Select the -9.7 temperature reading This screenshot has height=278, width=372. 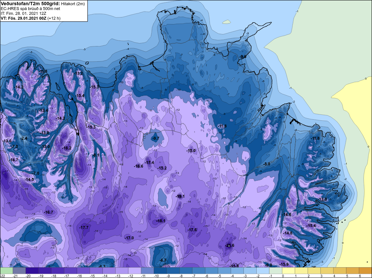point(155,138)
